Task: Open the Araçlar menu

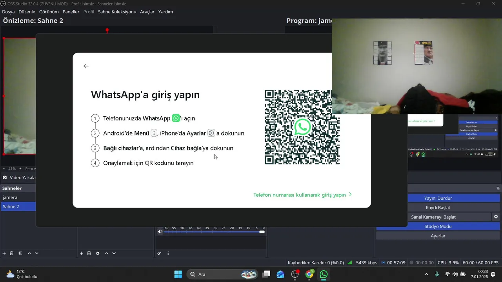Action: (147, 12)
